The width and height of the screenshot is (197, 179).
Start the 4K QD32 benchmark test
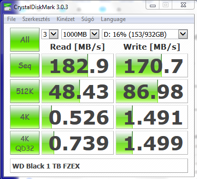coord(25,143)
